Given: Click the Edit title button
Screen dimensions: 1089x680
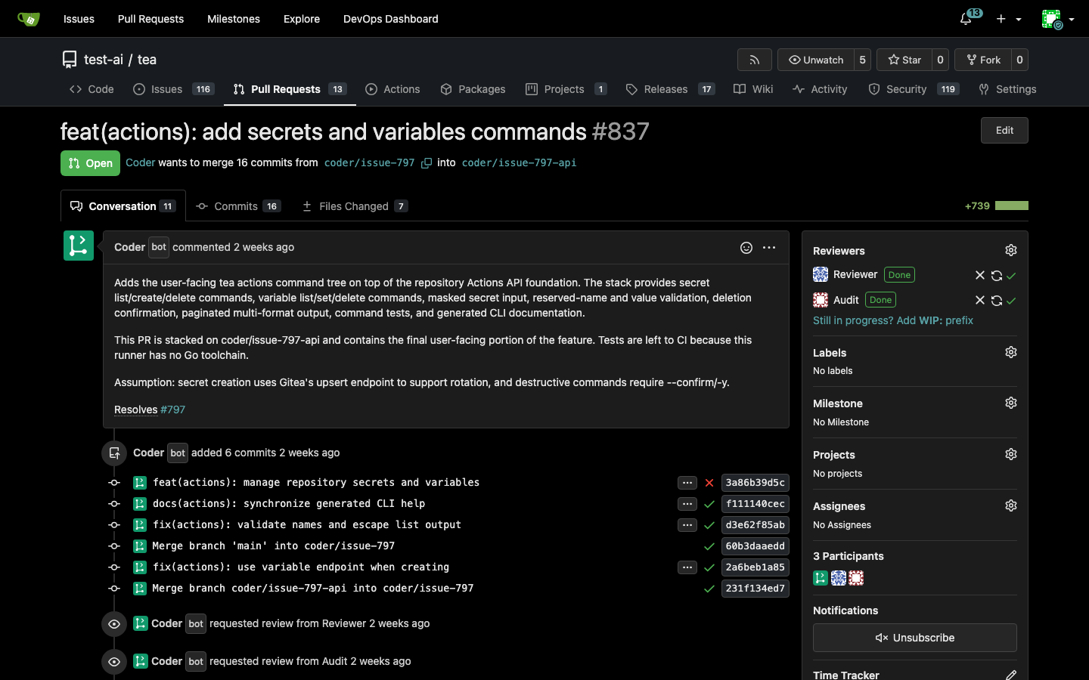Looking at the screenshot, I should coord(1004,130).
